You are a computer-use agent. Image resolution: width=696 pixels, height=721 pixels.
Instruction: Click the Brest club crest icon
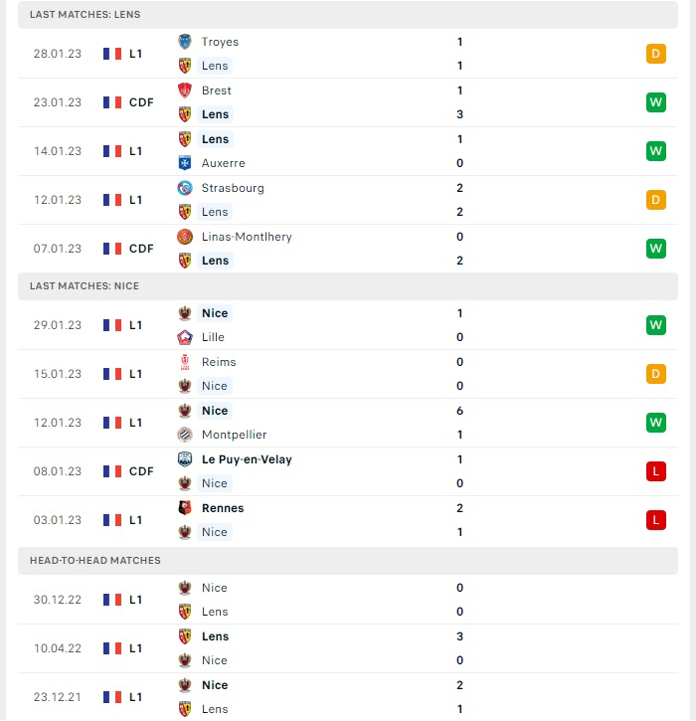point(185,90)
